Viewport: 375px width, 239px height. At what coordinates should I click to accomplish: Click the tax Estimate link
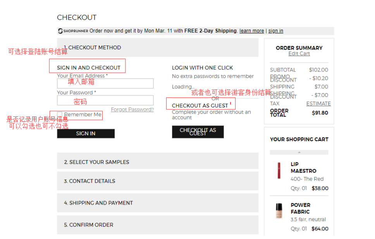click(x=318, y=104)
